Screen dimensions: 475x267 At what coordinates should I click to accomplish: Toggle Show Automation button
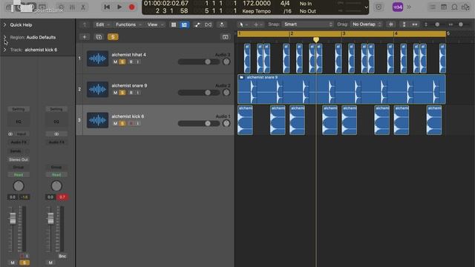197,24
